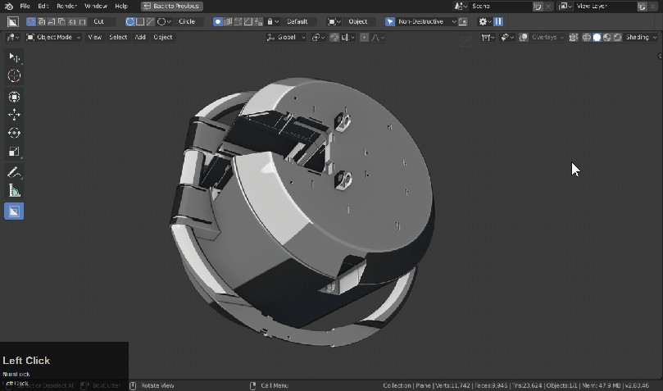This screenshot has width=663, height=391.
Task: Click the Scene name field
Action: pos(500,6)
